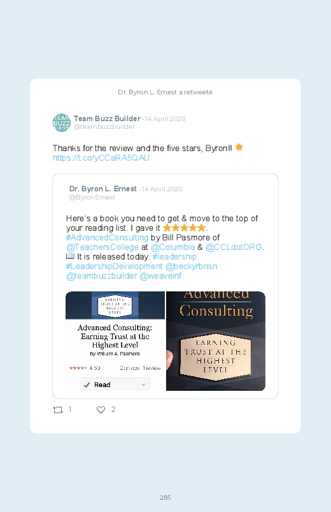
Task: Open Team Buzz Builder avatar
Action: [62, 123]
